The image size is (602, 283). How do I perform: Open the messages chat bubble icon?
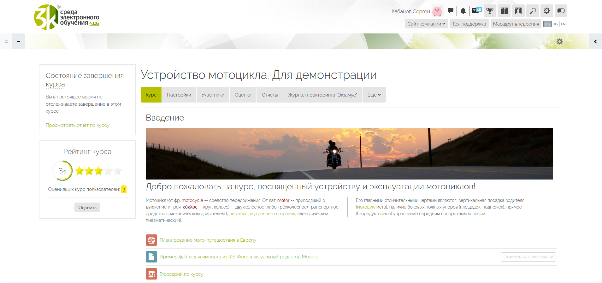tap(451, 11)
